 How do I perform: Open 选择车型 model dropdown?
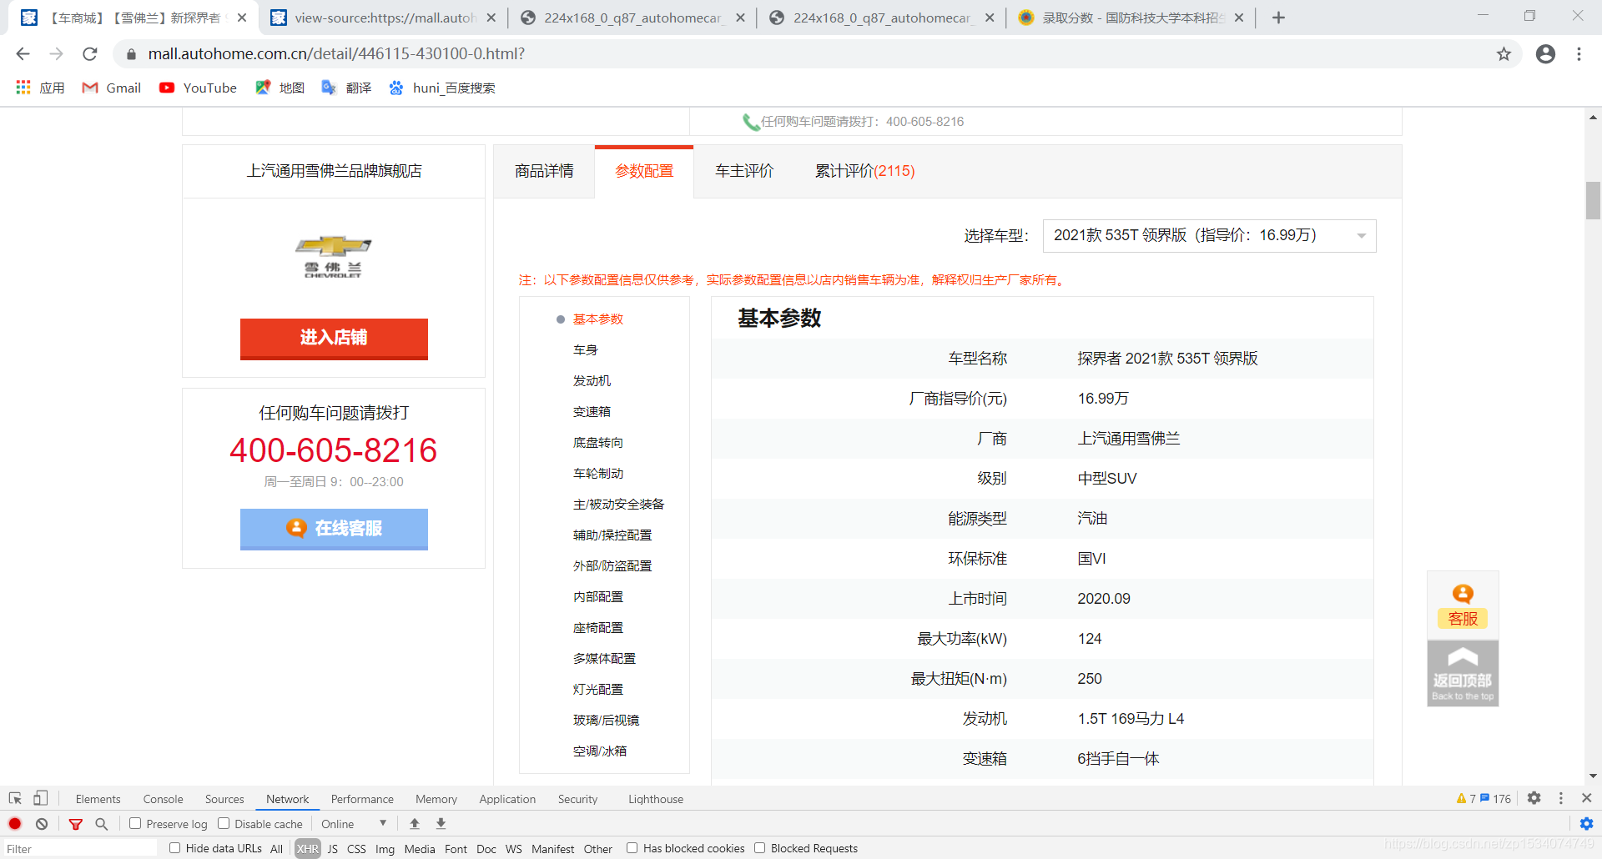coord(1209,236)
